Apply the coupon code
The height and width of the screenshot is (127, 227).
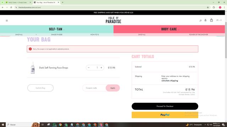click(x=113, y=88)
